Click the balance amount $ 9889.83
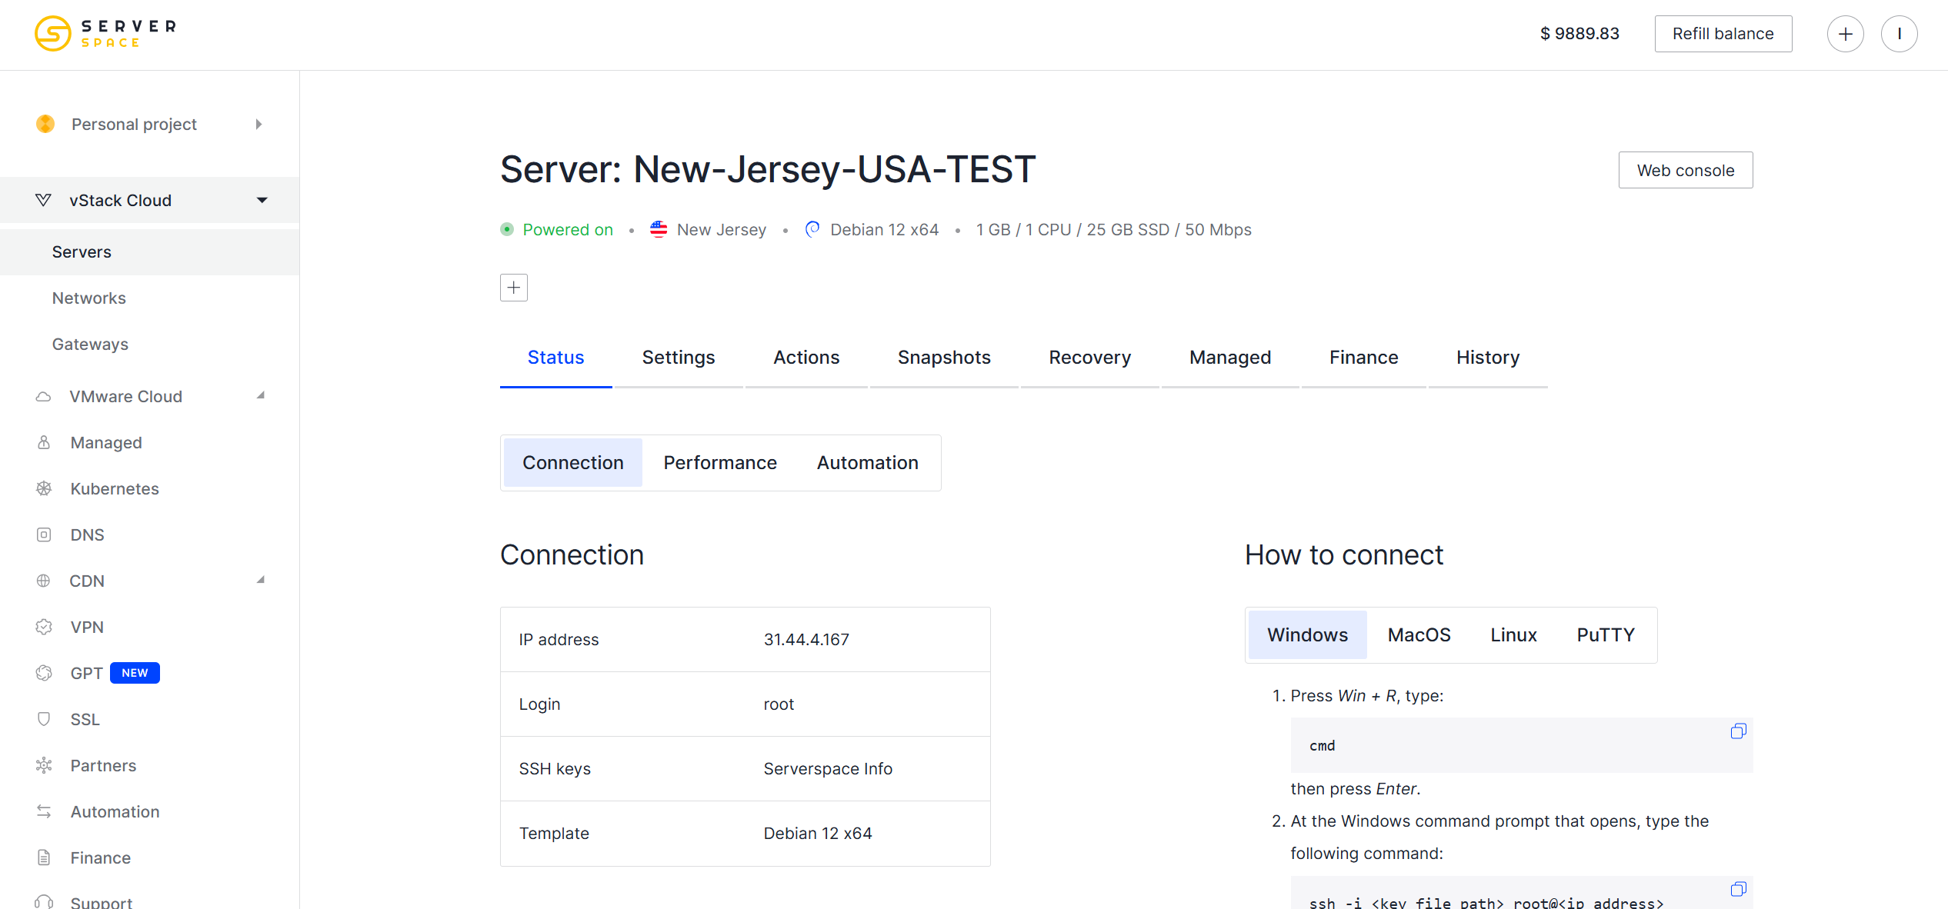The image size is (1948, 909). (1579, 34)
